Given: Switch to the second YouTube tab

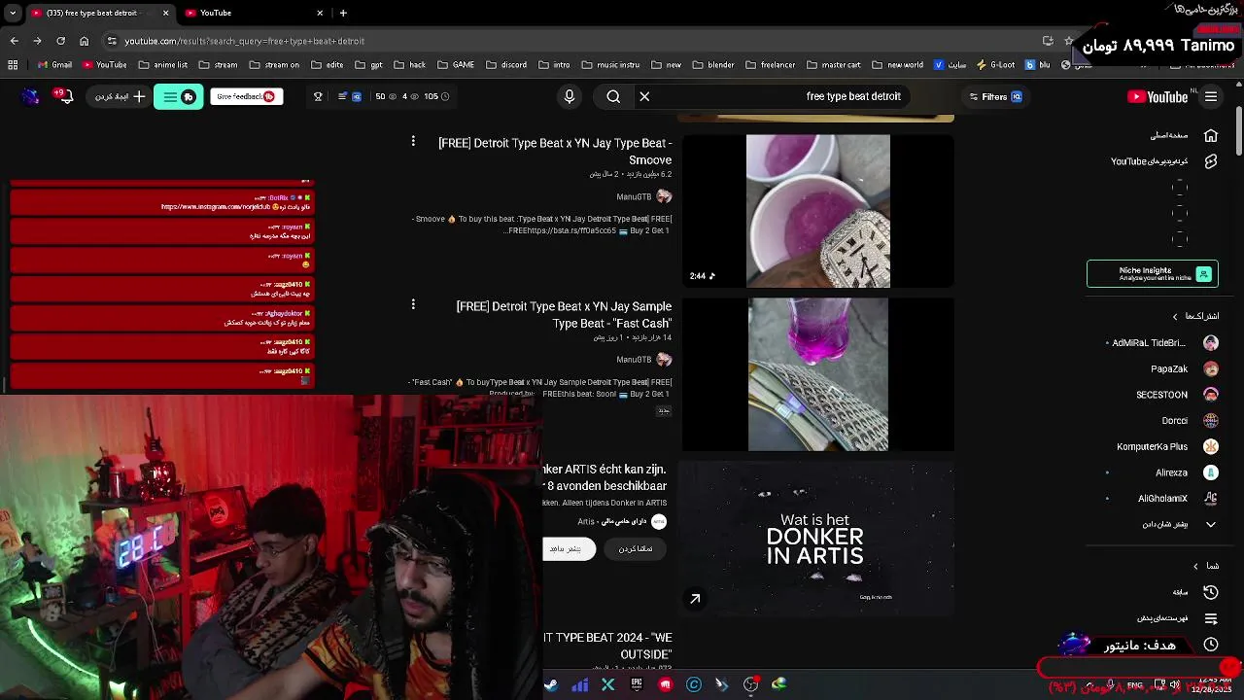Looking at the screenshot, I should pos(255,13).
